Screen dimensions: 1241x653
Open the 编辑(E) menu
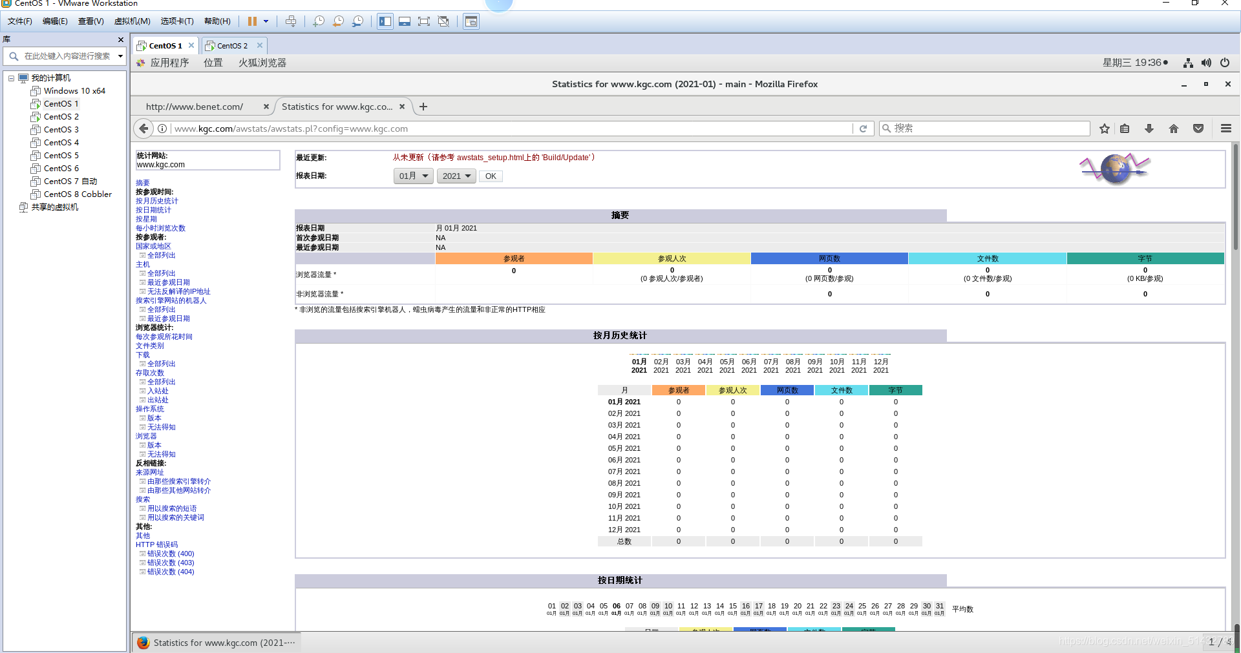[x=55, y=21]
